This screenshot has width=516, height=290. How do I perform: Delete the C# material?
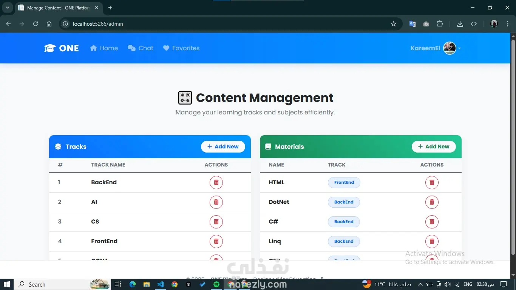432,222
